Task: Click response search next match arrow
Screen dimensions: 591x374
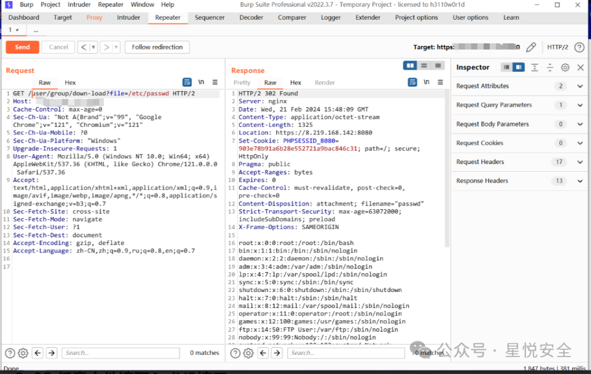Action: click(x=277, y=353)
